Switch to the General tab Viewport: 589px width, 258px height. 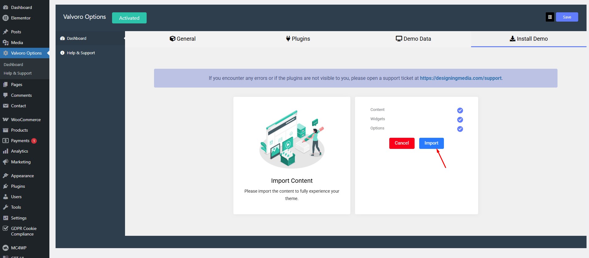point(183,39)
